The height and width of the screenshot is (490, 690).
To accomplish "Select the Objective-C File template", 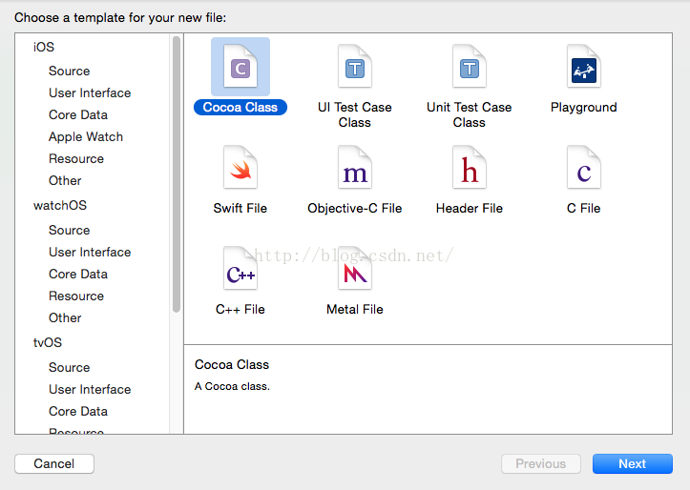I will tap(355, 168).
